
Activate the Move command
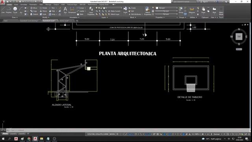tap(34, 8)
